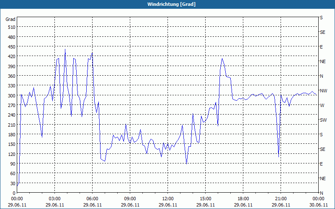Image resolution: width=335 pixels, height=209 pixels.
Task: Select the 450 y-axis value
Action: coord(12,47)
